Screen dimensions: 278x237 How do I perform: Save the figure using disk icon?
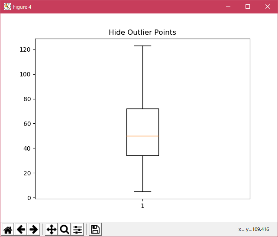(95, 230)
